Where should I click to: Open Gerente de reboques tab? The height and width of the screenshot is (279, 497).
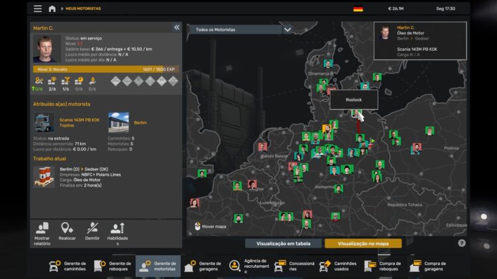coord(113,266)
